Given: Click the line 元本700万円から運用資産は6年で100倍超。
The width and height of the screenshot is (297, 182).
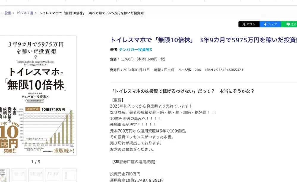Looking at the screenshot, I should [x=149, y=131].
